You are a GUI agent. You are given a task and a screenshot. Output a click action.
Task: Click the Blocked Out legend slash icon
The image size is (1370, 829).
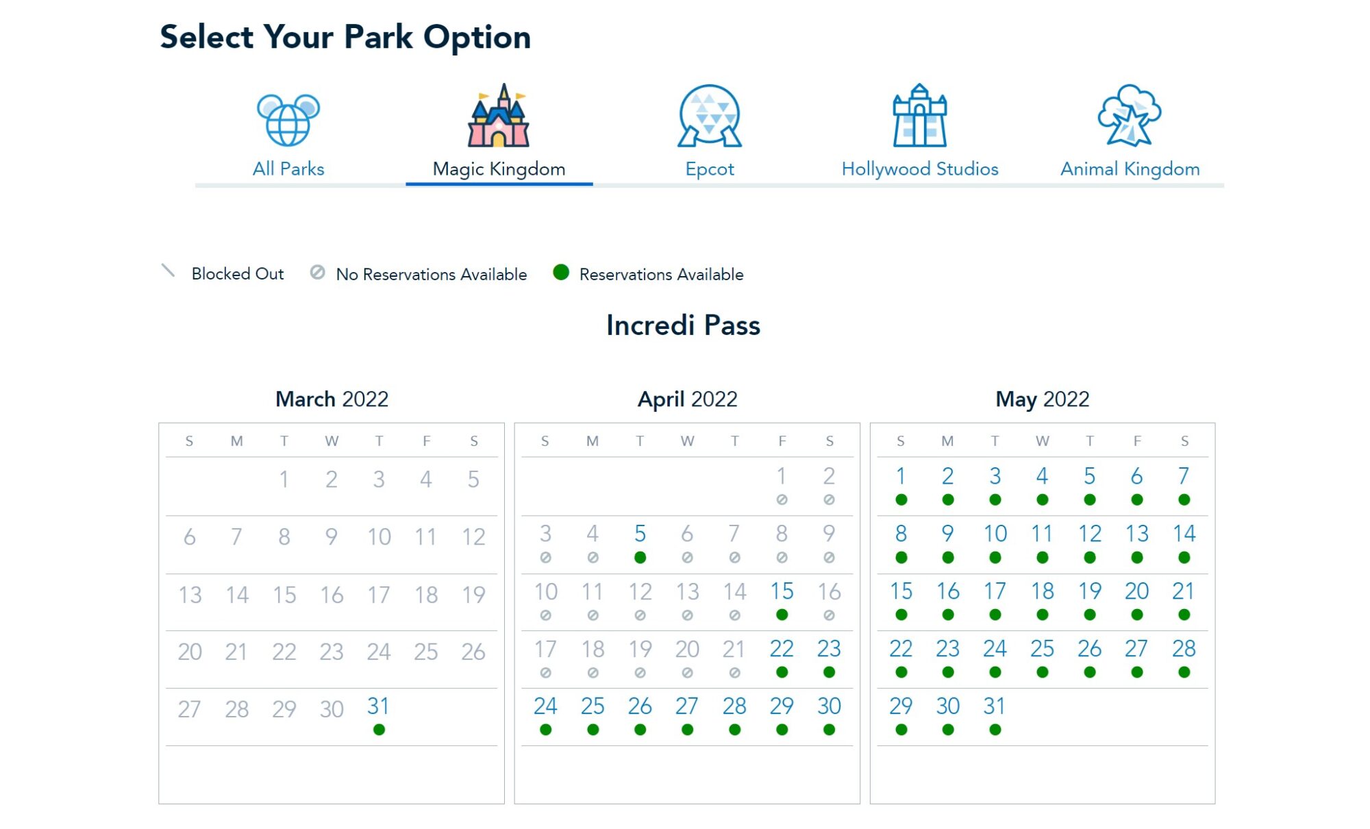[168, 271]
